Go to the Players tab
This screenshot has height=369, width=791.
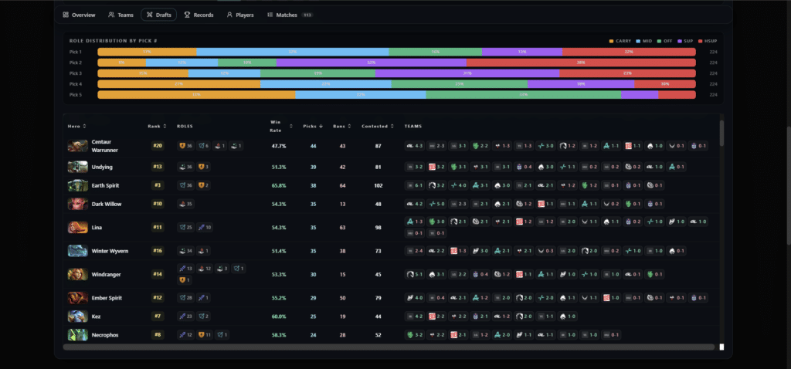[x=240, y=15]
